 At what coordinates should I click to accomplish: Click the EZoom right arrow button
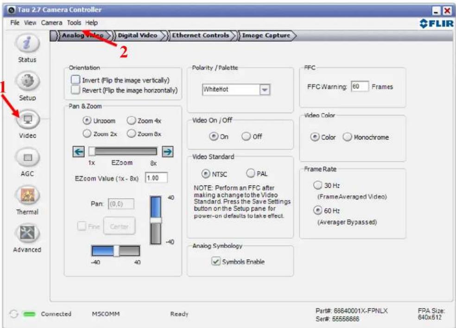click(167, 152)
